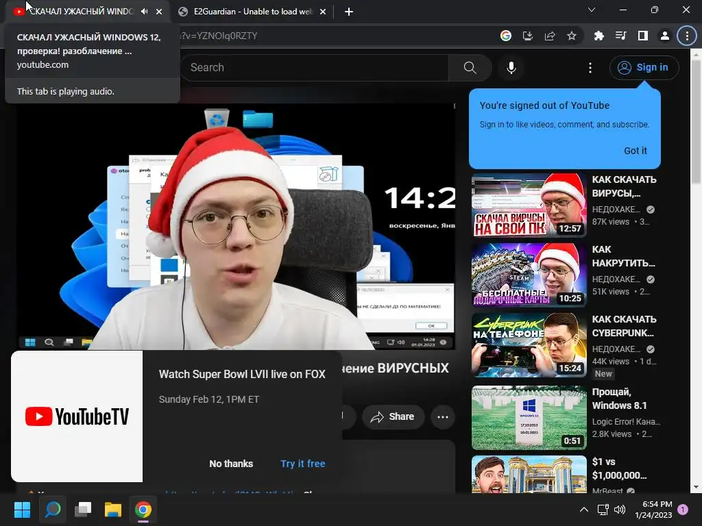Open File Explorer from taskbar
Screen dimensions: 702x526
pos(113,510)
